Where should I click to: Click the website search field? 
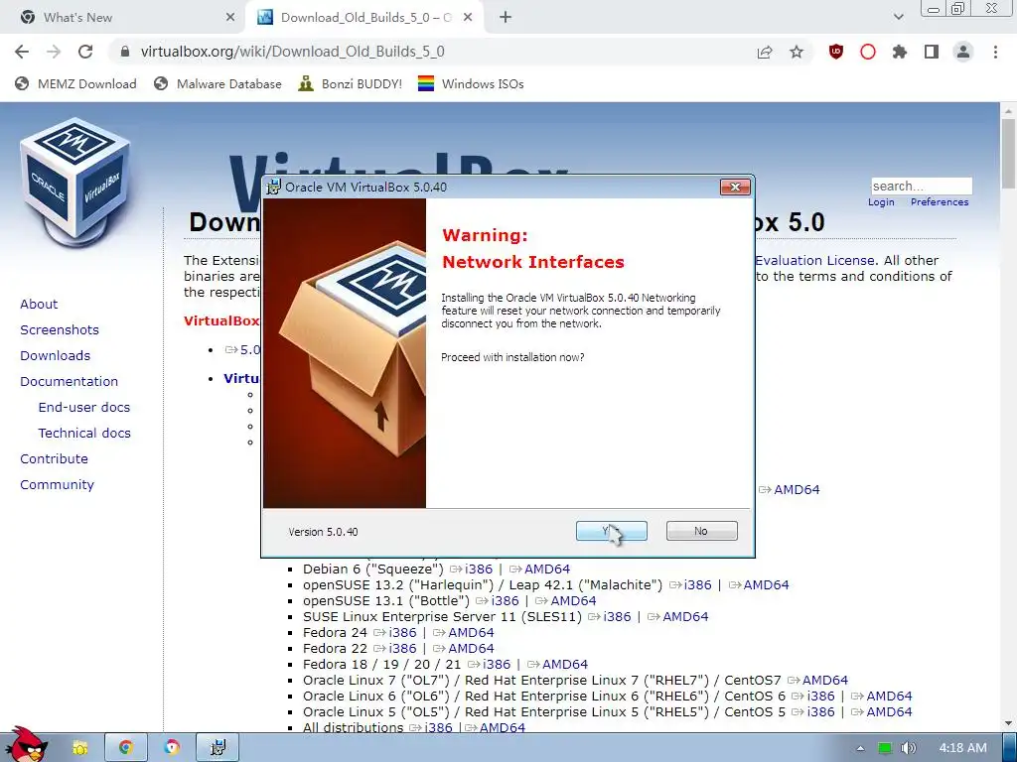coord(922,186)
